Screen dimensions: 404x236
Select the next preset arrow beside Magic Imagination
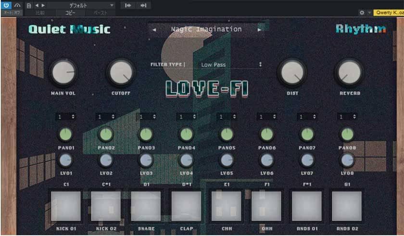pyautogui.click(x=260, y=30)
